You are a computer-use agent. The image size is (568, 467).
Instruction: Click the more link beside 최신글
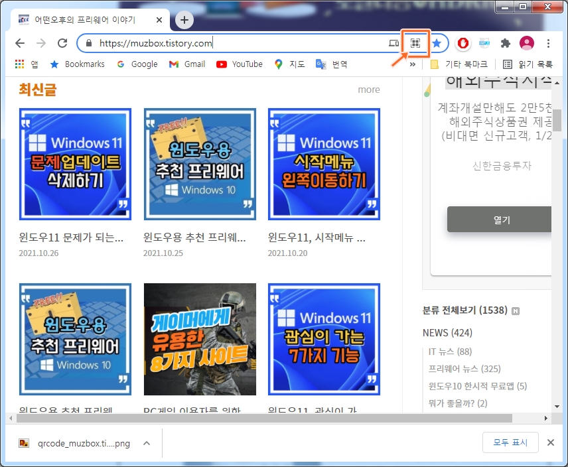(369, 90)
